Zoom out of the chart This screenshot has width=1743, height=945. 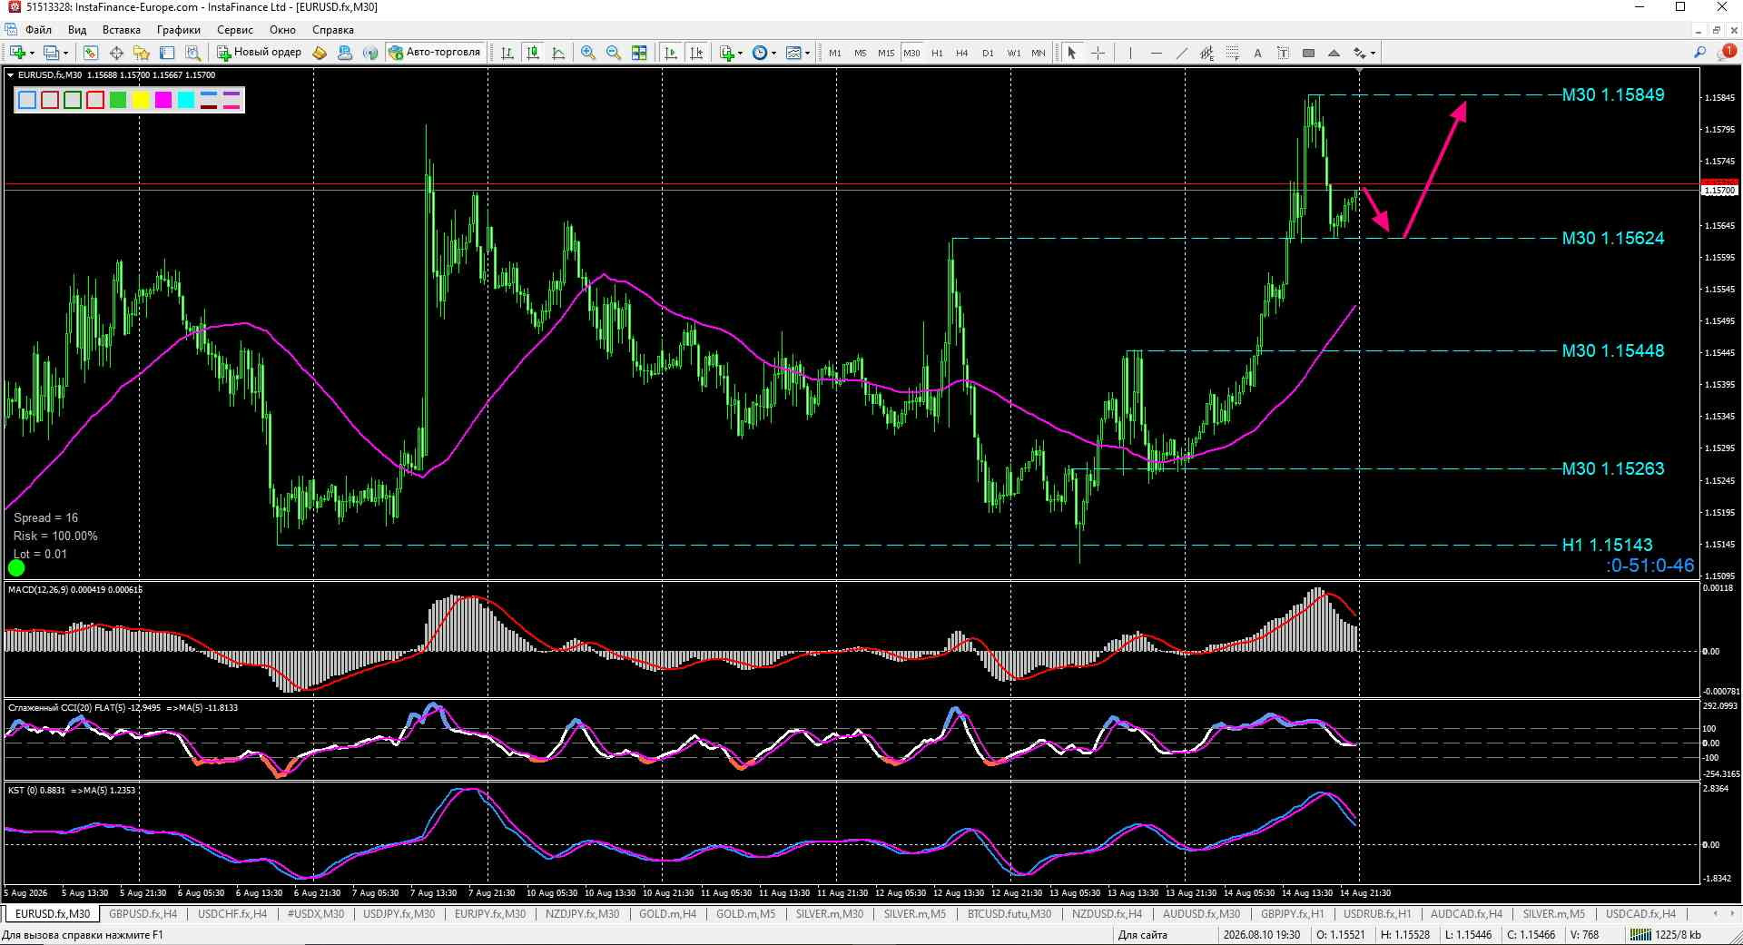(614, 53)
